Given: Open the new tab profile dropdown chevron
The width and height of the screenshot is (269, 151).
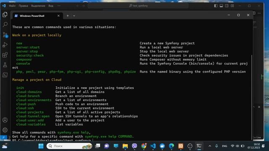Looking at the screenshot, I should (x=74, y=16).
